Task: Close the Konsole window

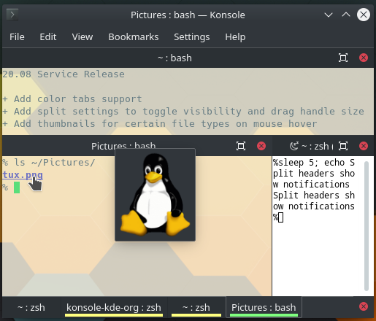Action: point(364,15)
